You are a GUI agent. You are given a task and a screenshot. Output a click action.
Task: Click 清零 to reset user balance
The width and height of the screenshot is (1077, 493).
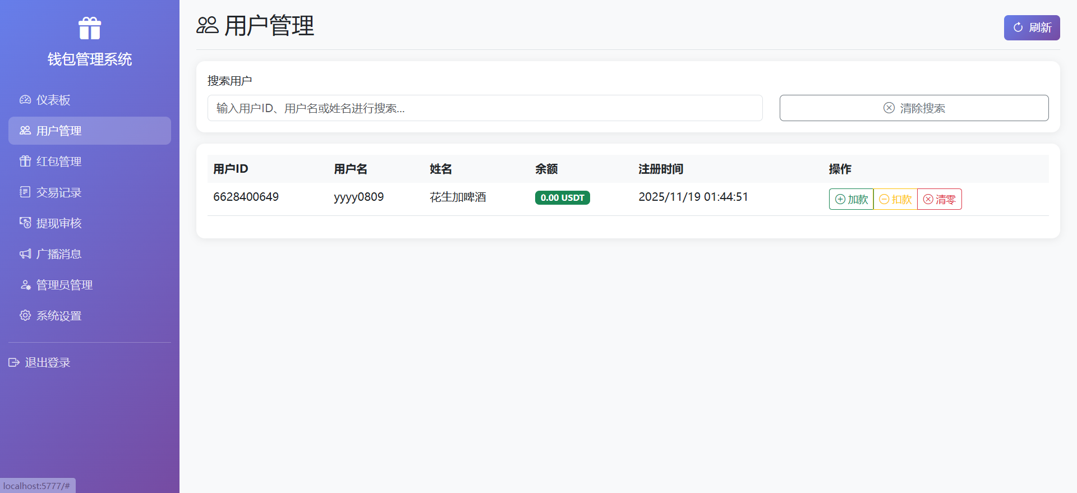(940, 199)
